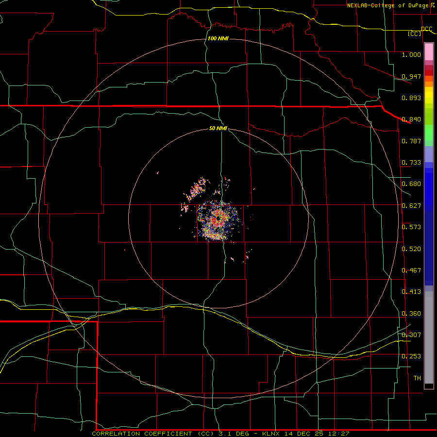Image resolution: width=437 pixels, height=437 pixels.
Task: Click the 0.360 color scale value
Action: pos(411,314)
